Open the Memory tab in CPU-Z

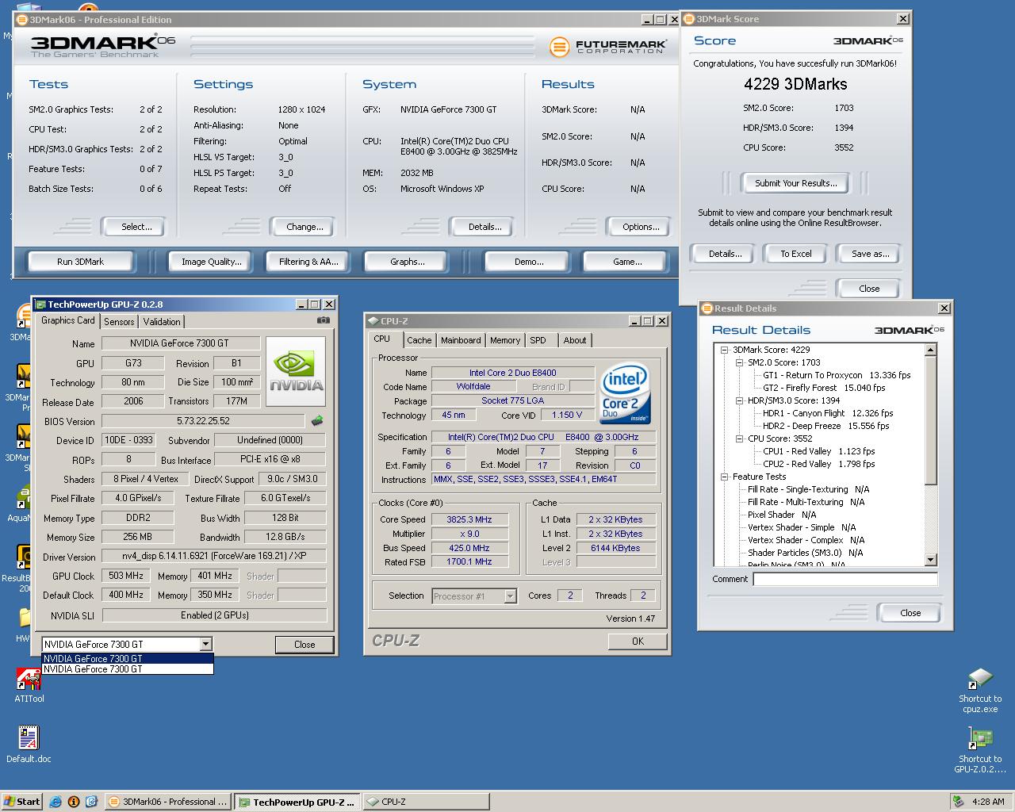click(x=505, y=340)
